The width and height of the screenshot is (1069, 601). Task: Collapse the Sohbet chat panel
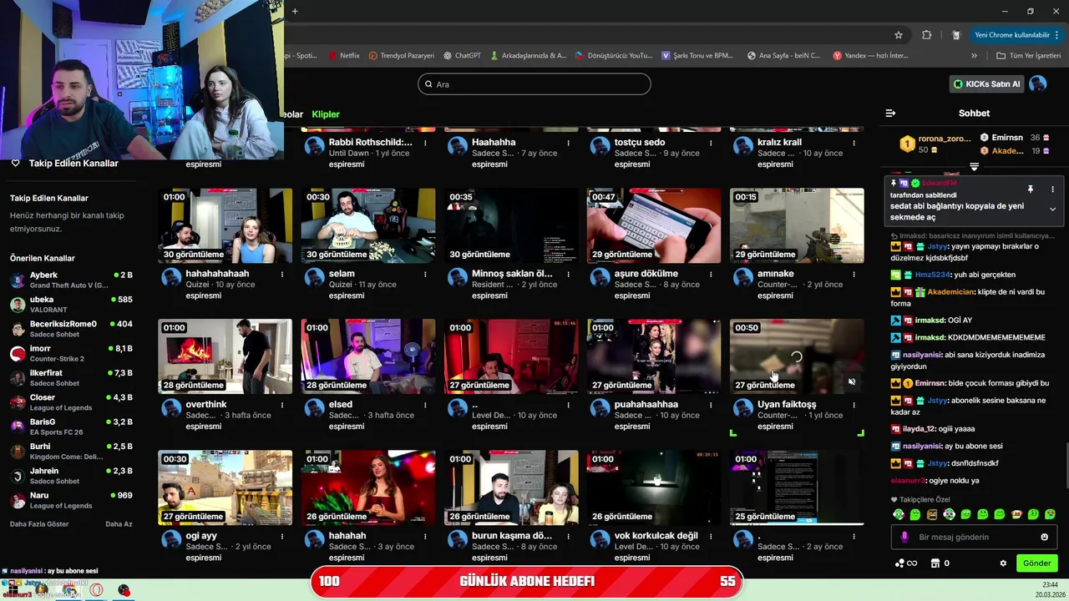pos(890,113)
